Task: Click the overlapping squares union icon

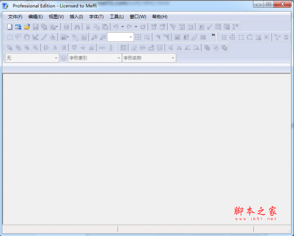Action: [207, 48]
